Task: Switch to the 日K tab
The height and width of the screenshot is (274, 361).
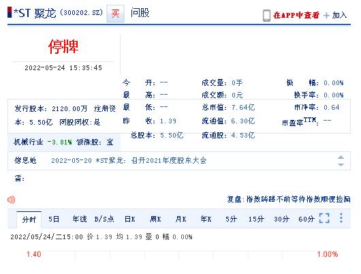Action: click(130, 219)
